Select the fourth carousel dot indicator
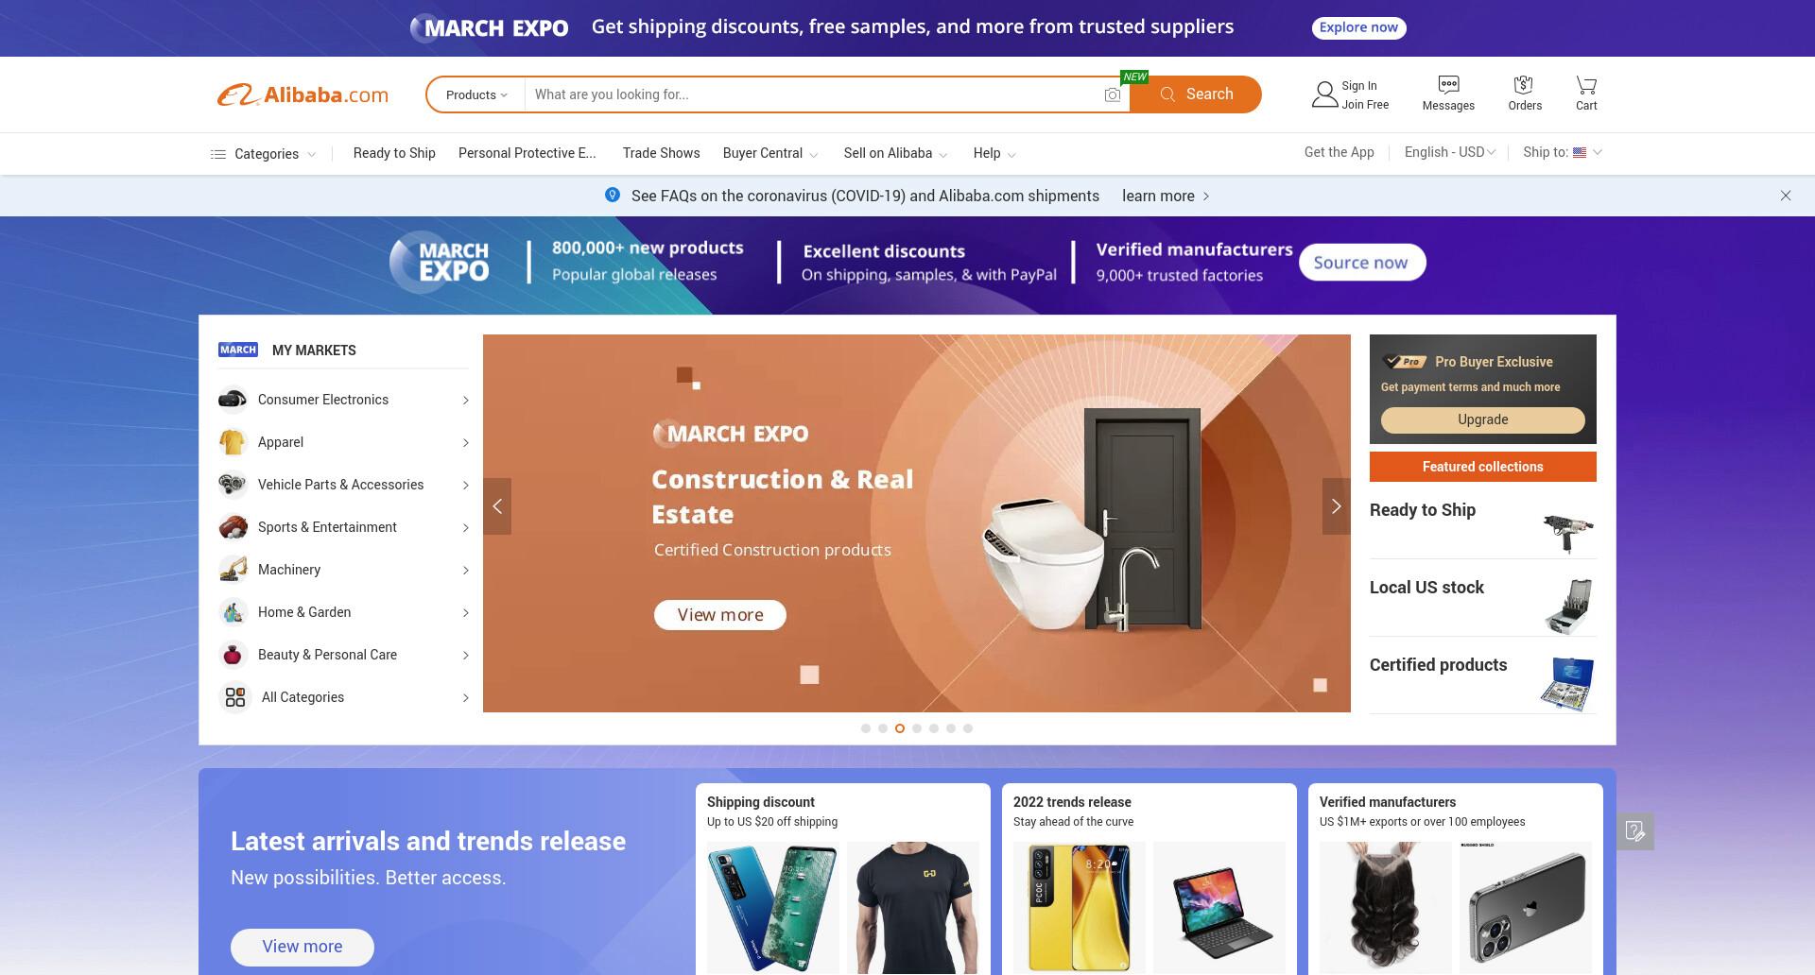This screenshot has width=1815, height=975. click(x=917, y=728)
